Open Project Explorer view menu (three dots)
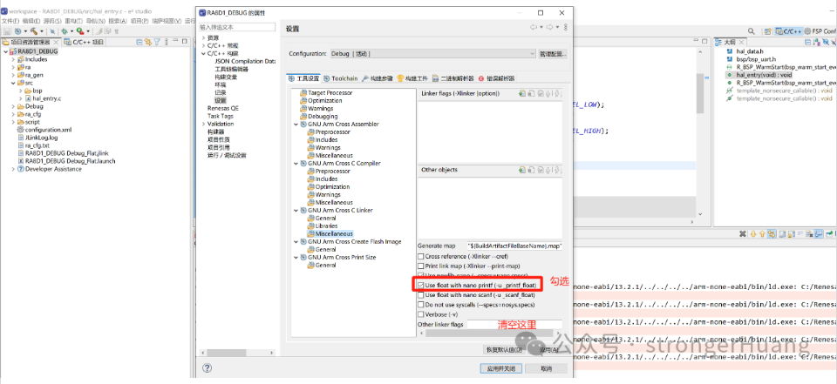 [166, 42]
